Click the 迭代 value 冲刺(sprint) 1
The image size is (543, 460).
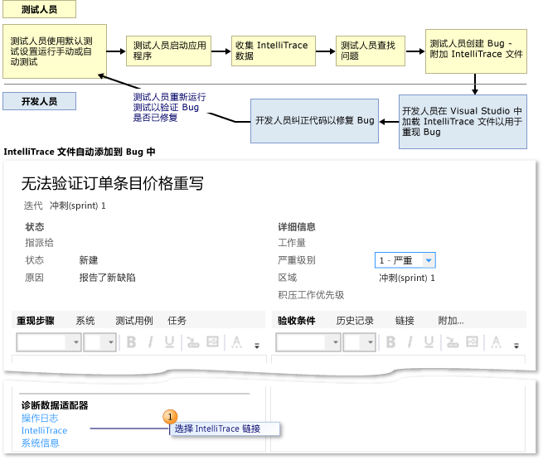click(78, 206)
